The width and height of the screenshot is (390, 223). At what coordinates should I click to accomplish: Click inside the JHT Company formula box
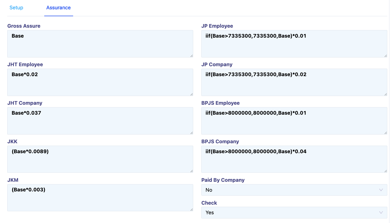pyautogui.click(x=100, y=121)
